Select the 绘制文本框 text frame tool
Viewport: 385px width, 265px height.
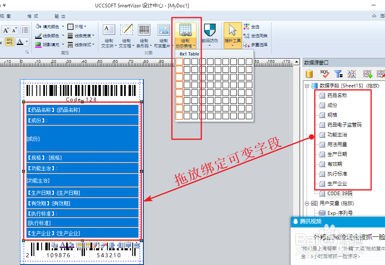coord(127,36)
